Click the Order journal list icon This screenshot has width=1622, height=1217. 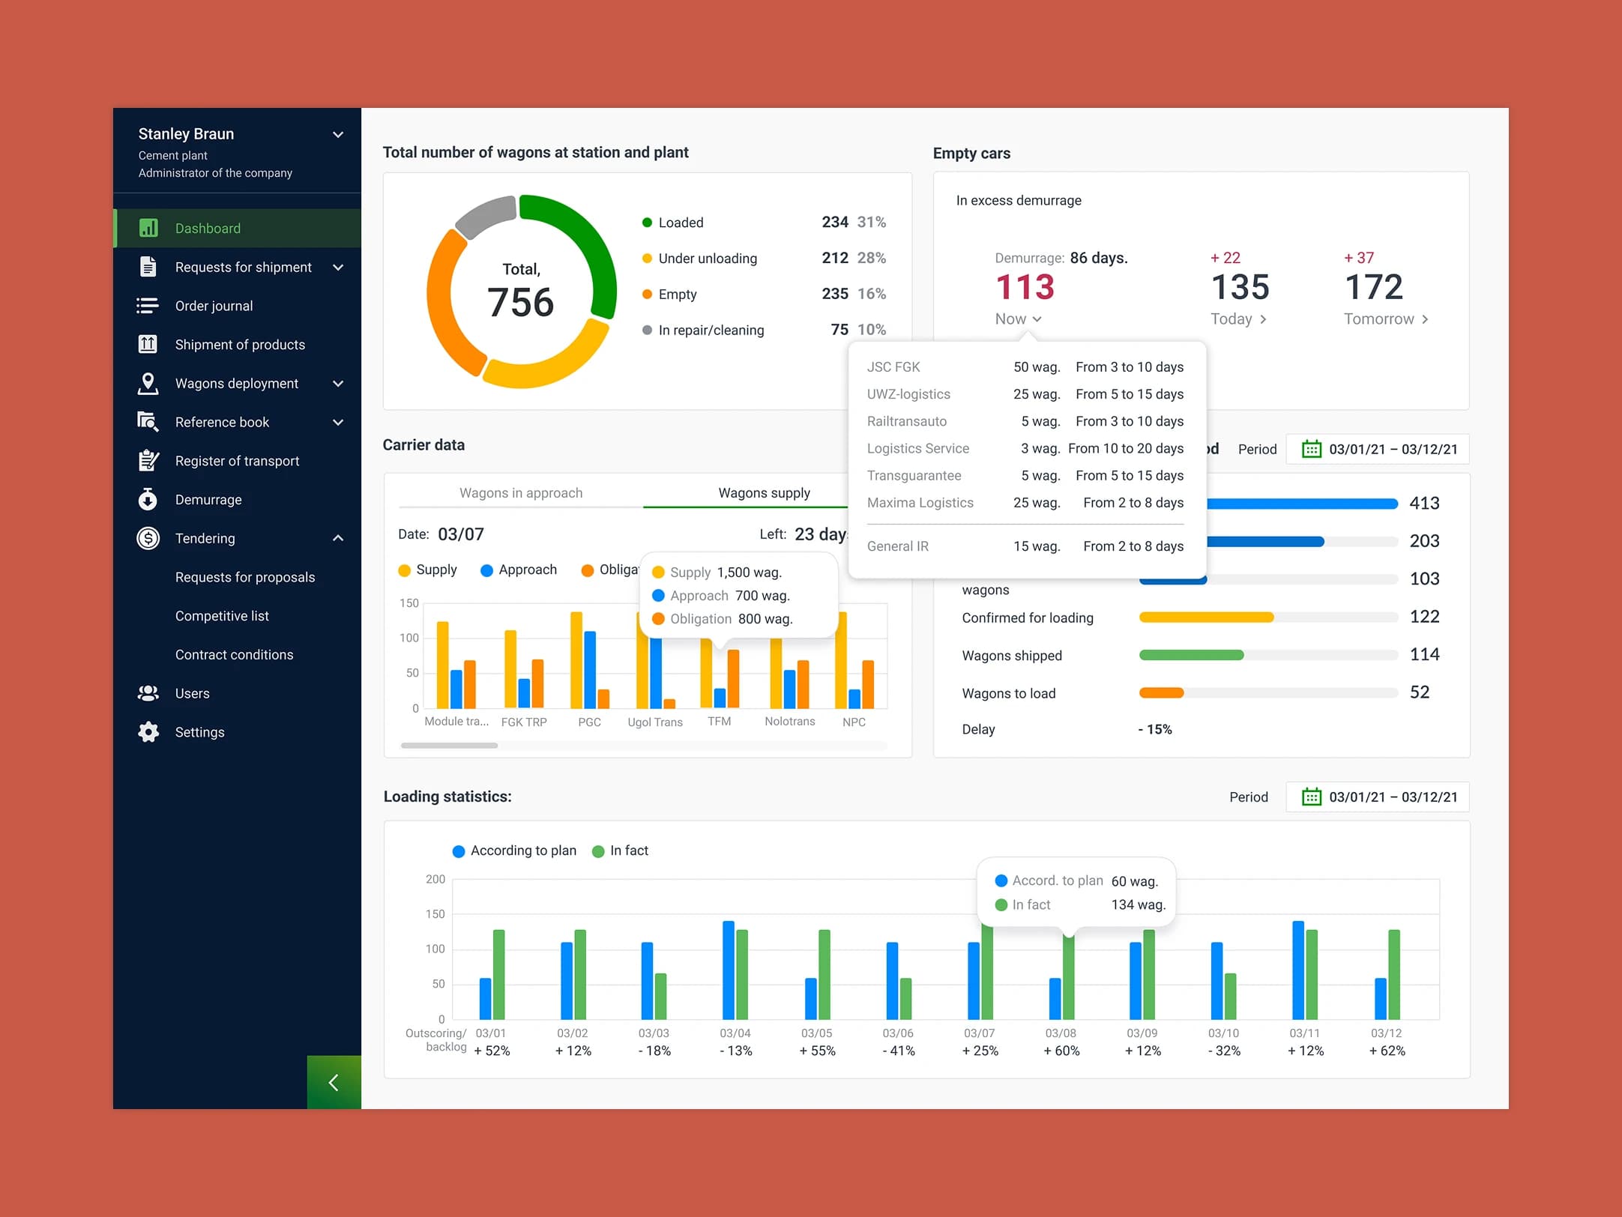148,306
